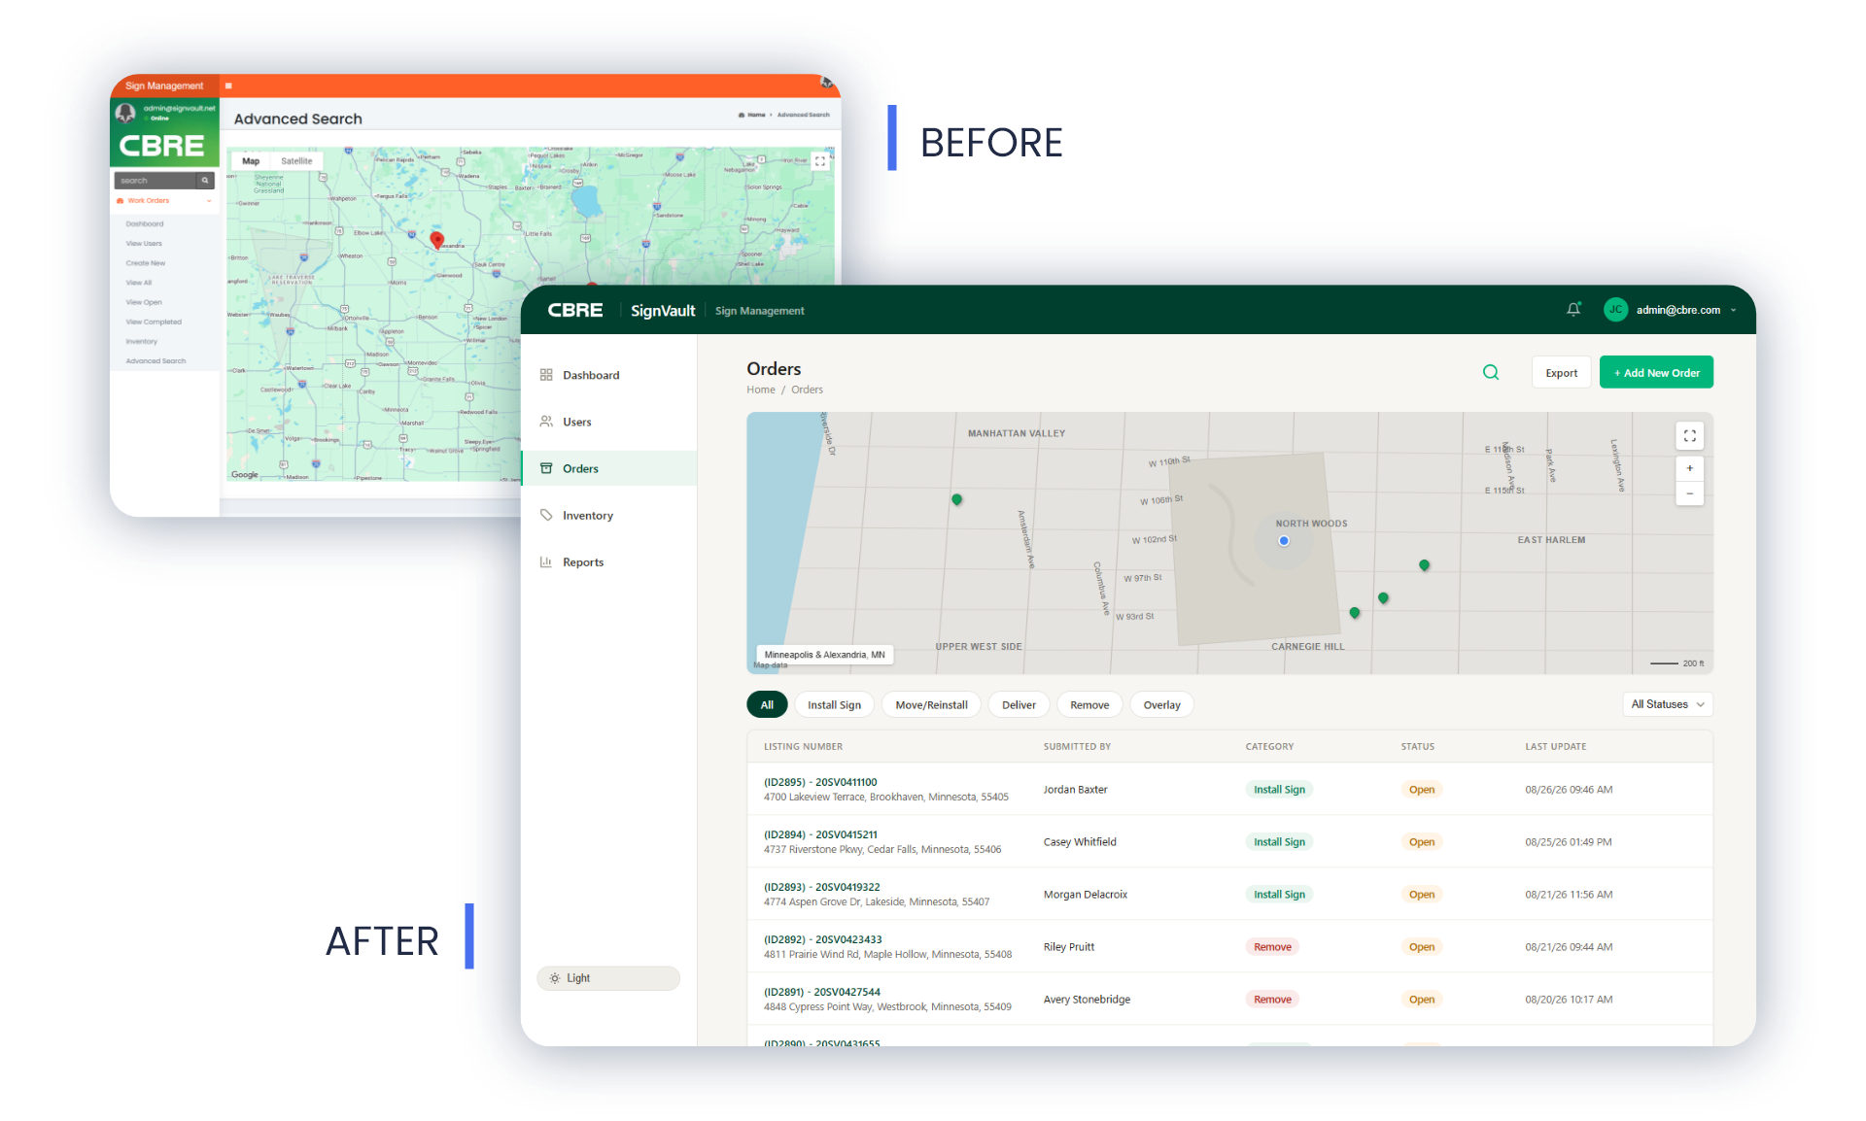This screenshot has width=1866, height=1121.
Task: Click the magnifier search icon beside Export
Action: pos(1491,372)
